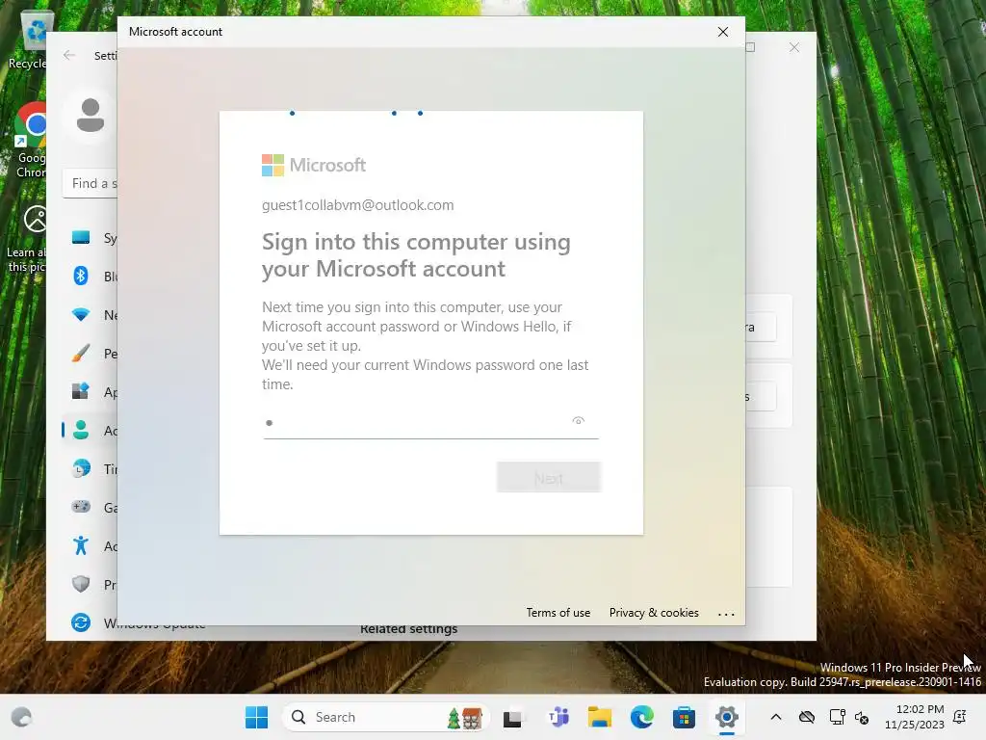The width and height of the screenshot is (986, 740).
Task: Show hidden system tray icons
Action: pyautogui.click(x=776, y=717)
